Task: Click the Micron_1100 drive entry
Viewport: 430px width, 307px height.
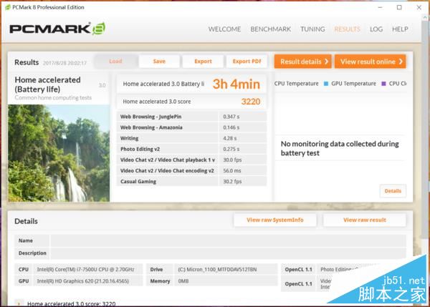Action: [x=217, y=270]
